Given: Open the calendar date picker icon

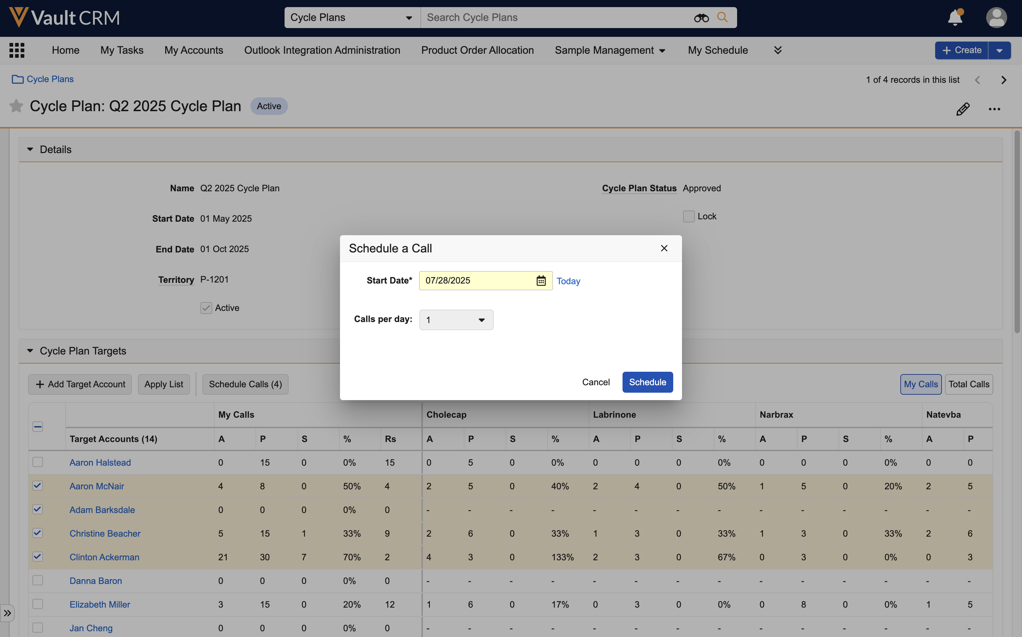Looking at the screenshot, I should pyautogui.click(x=541, y=280).
